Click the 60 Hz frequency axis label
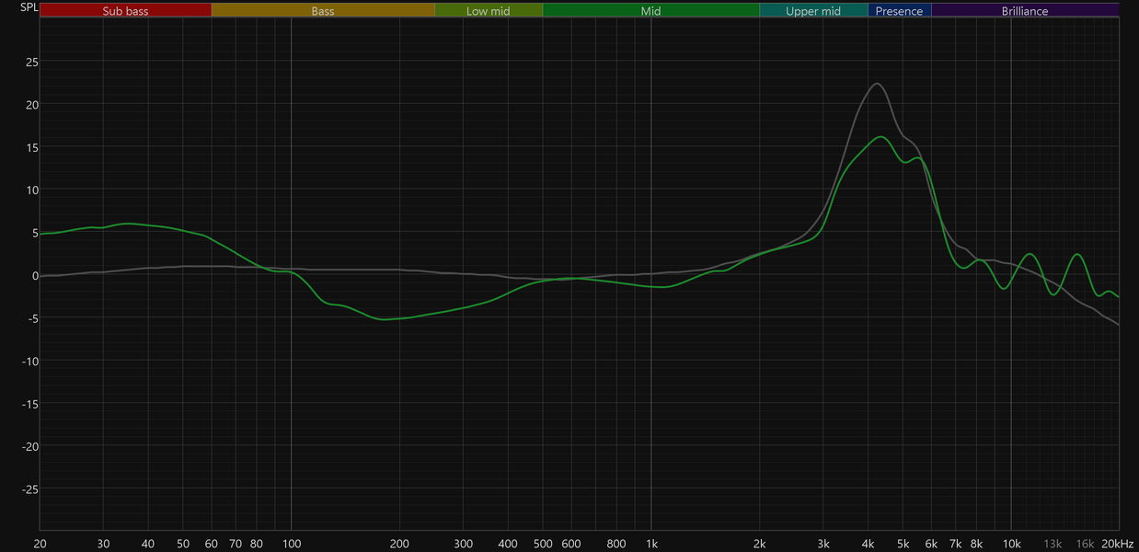This screenshot has width=1139, height=552. [211, 544]
